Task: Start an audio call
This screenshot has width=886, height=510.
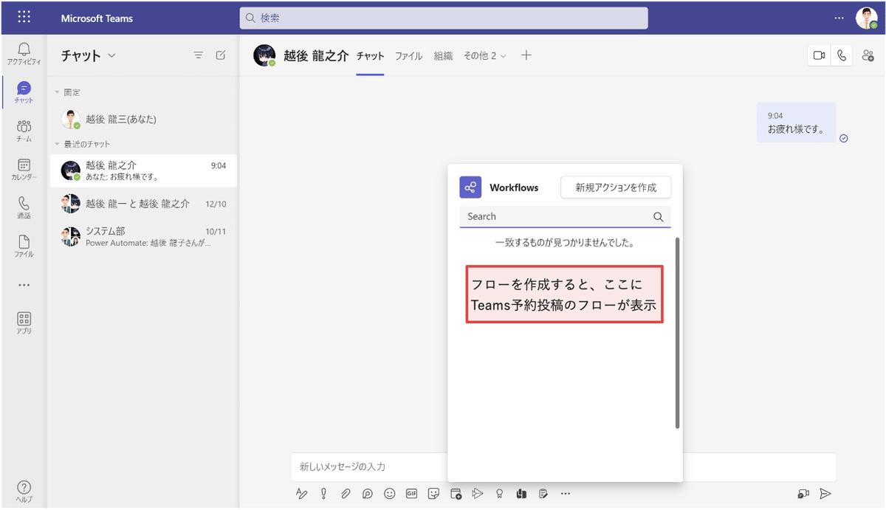Action: (841, 55)
